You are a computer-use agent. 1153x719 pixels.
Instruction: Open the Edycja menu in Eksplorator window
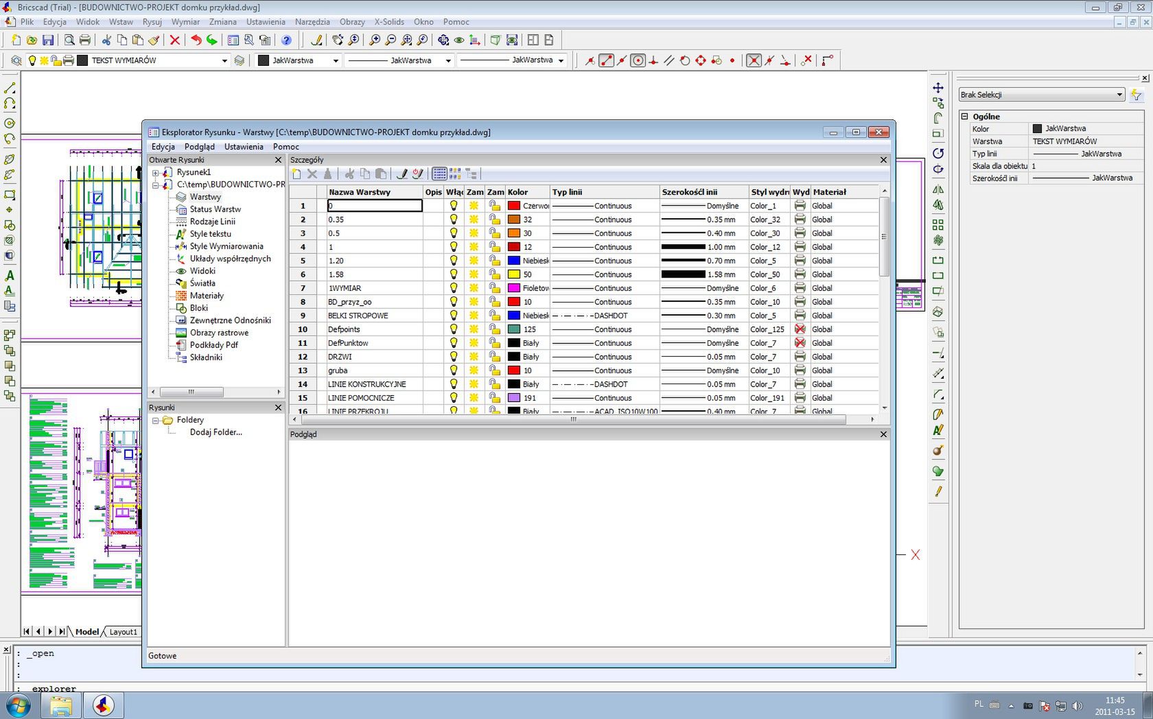(x=163, y=147)
